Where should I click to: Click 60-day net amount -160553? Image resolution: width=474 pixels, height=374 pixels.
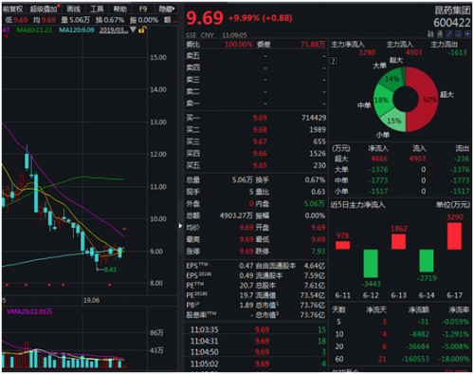[x=415, y=359]
